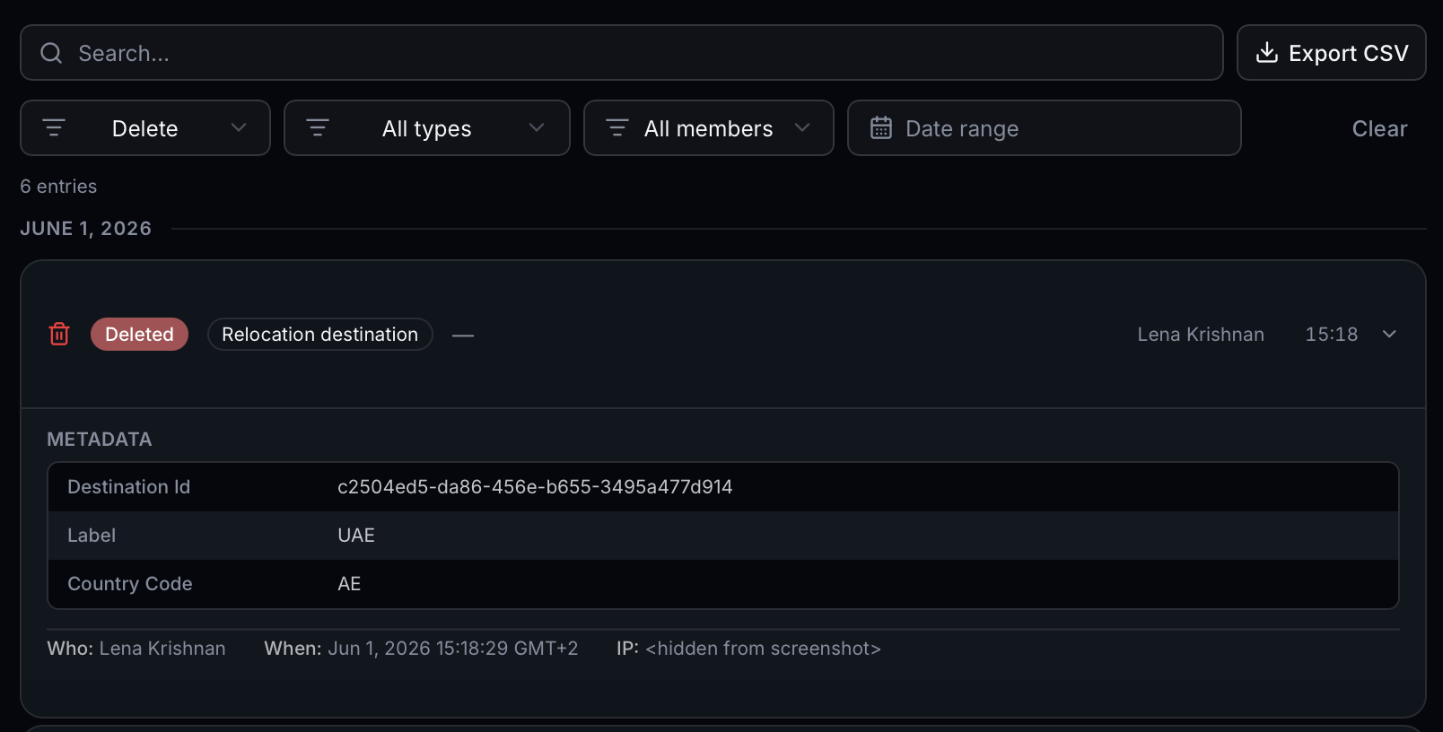Image resolution: width=1443 pixels, height=732 pixels.
Task: Click the 15:18 timestamp
Action: click(1332, 334)
